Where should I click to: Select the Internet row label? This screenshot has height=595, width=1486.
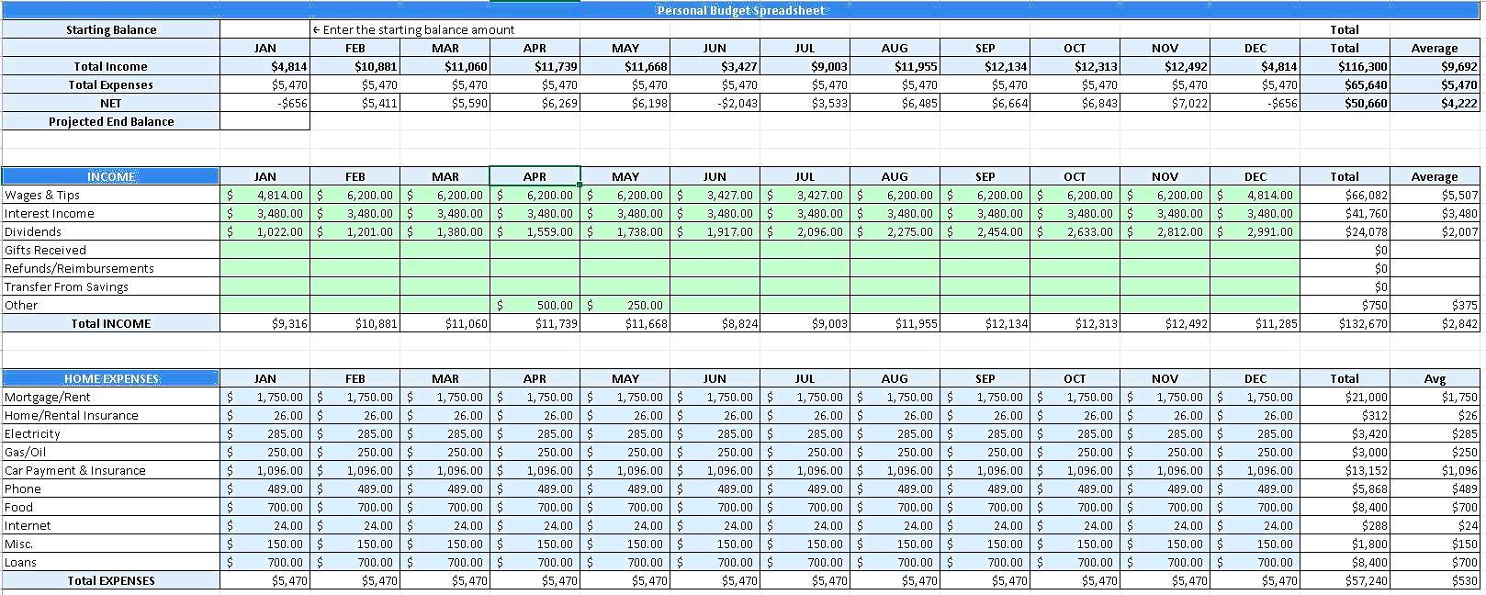pyautogui.click(x=110, y=525)
